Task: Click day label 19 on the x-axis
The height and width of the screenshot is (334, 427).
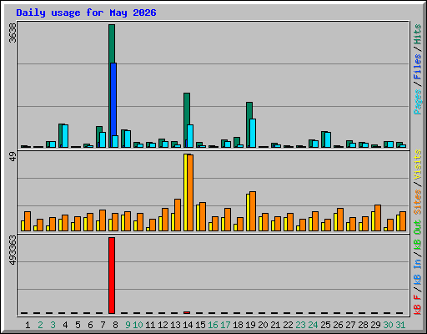Action: coord(250,325)
